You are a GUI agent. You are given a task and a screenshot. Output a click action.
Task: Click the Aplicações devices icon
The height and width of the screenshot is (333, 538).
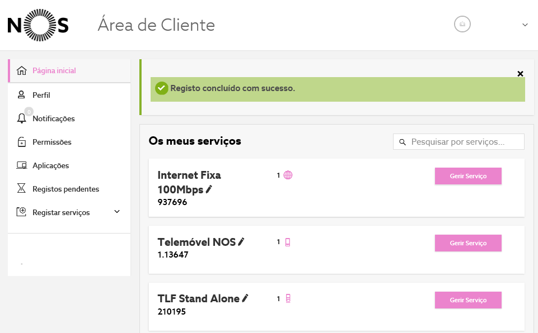22,165
